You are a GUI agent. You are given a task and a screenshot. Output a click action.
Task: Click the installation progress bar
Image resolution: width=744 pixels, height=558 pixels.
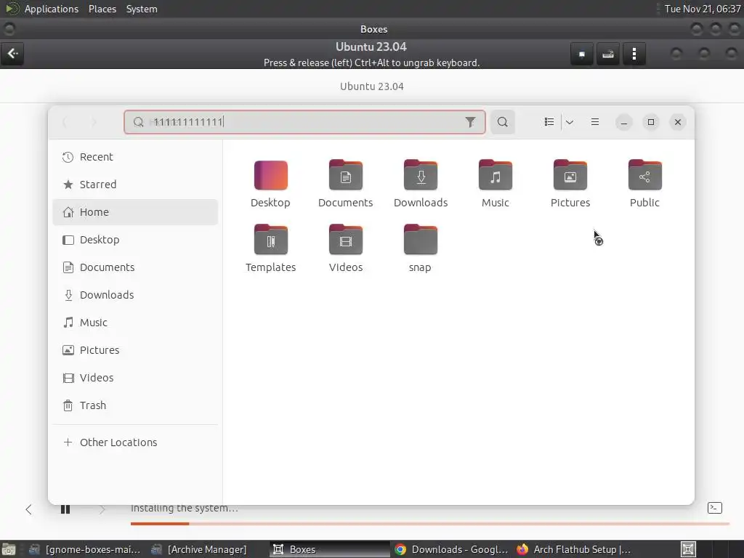(x=430, y=524)
